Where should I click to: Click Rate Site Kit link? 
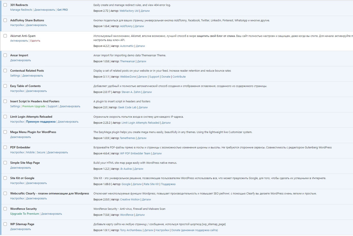click(151, 184)
